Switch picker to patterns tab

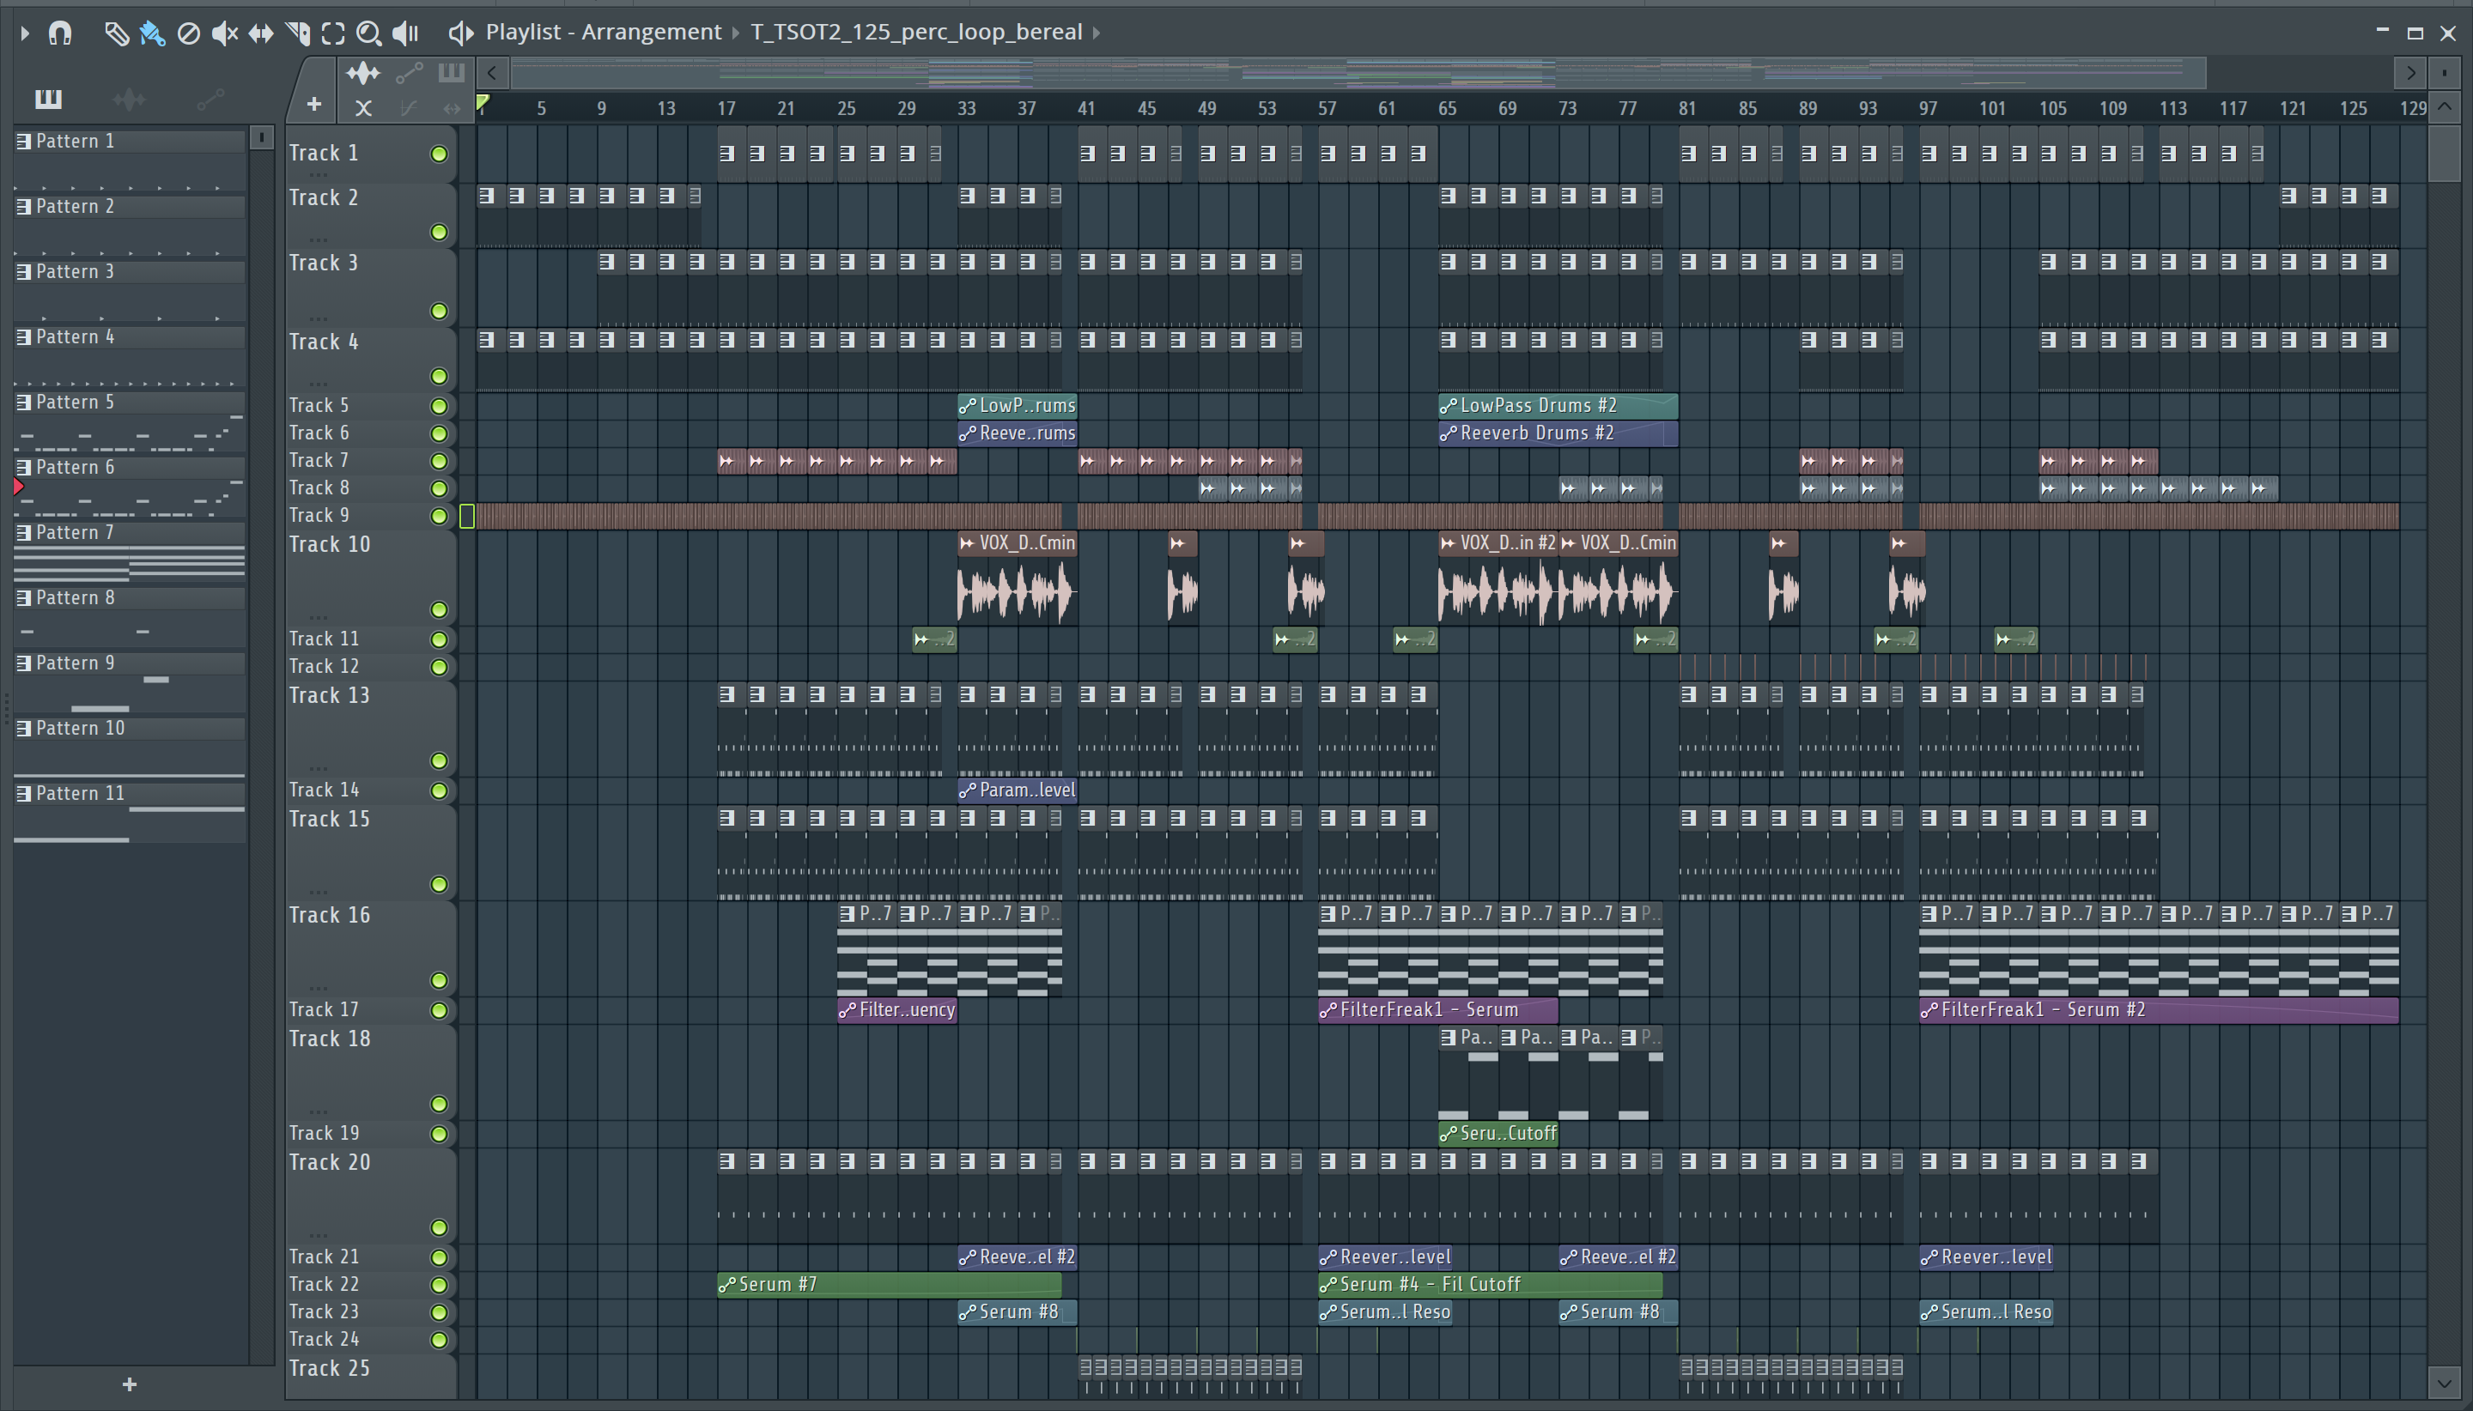(47, 99)
